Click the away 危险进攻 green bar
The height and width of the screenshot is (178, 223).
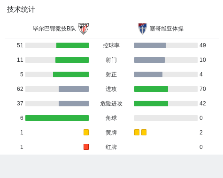pos(151,104)
